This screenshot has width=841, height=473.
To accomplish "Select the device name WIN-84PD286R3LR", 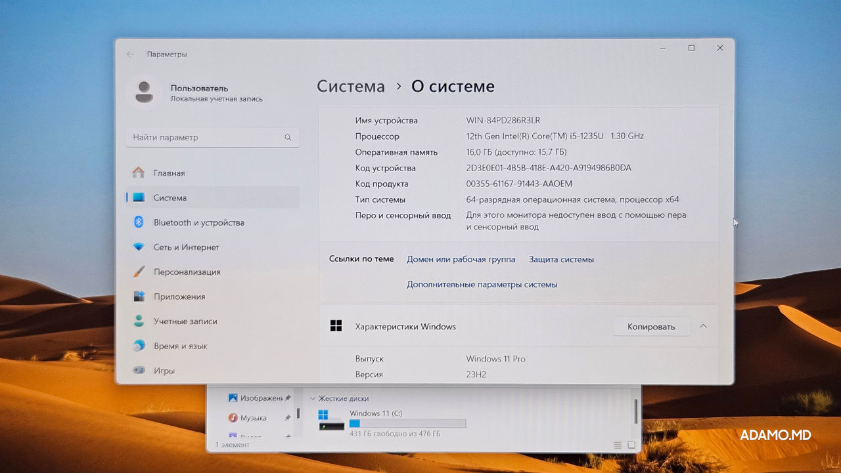I will coord(503,121).
